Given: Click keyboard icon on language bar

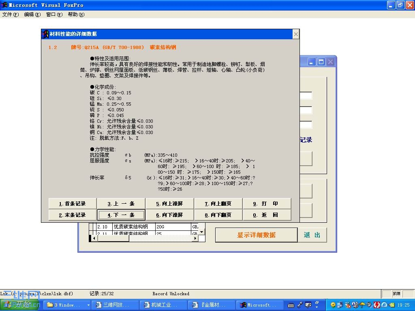Looking at the screenshot, I should [x=291, y=305].
